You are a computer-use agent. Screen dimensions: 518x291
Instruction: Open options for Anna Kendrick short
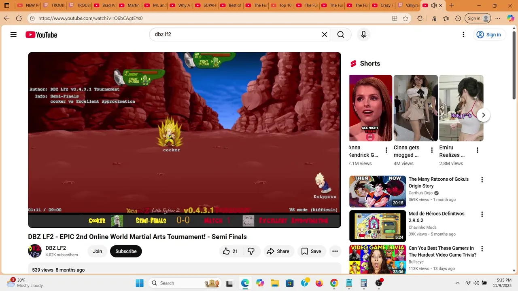coord(386,150)
